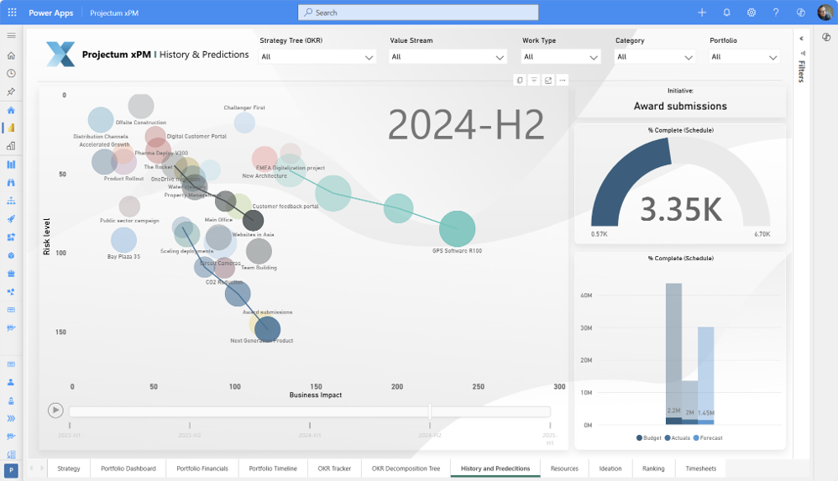Viewport: 838px width, 481px height.
Task: Click the Search input field
Action: pyautogui.click(x=418, y=13)
